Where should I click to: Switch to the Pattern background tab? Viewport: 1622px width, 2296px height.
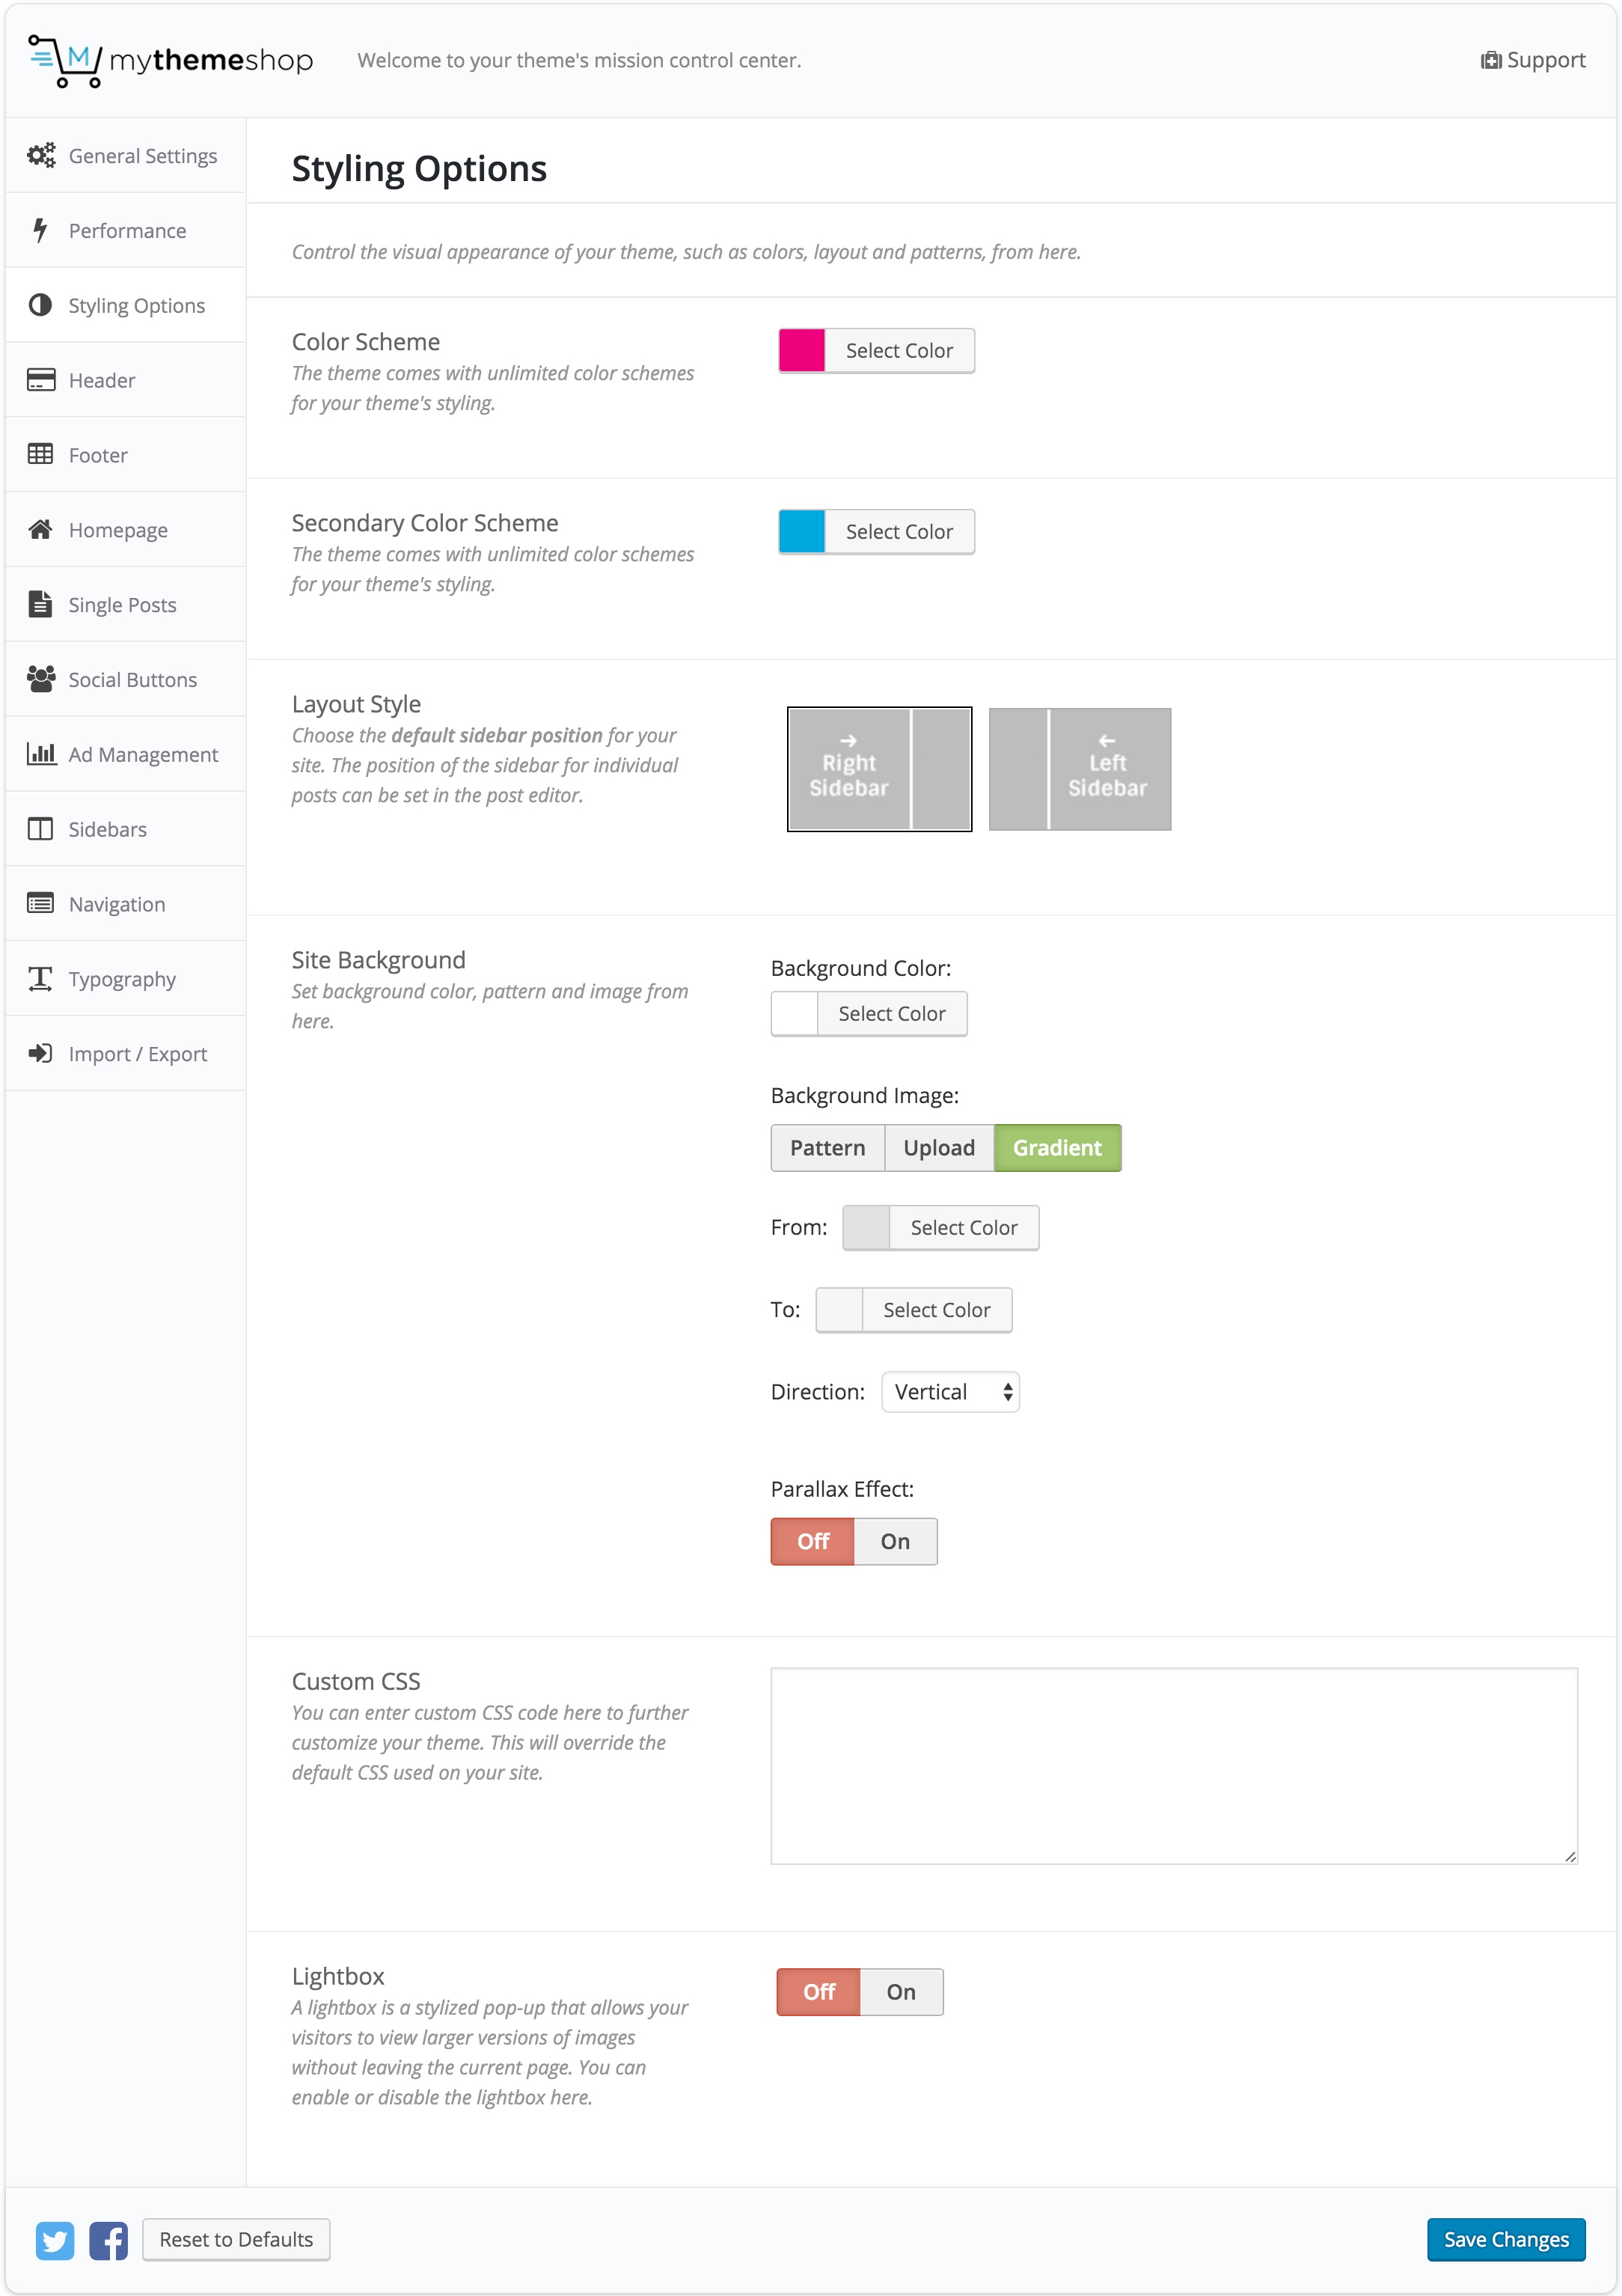click(828, 1147)
